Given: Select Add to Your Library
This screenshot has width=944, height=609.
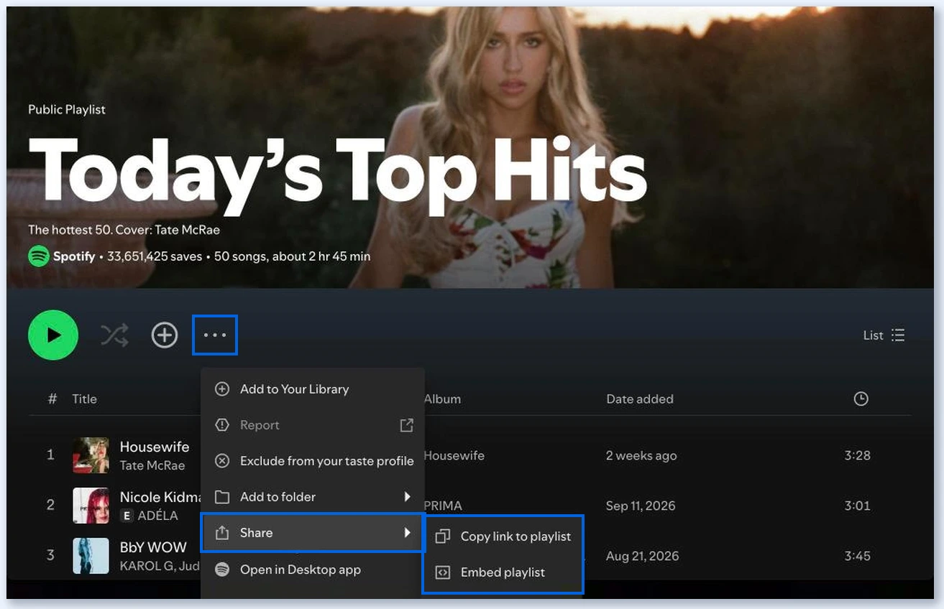Looking at the screenshot, I should click(313, 389).
